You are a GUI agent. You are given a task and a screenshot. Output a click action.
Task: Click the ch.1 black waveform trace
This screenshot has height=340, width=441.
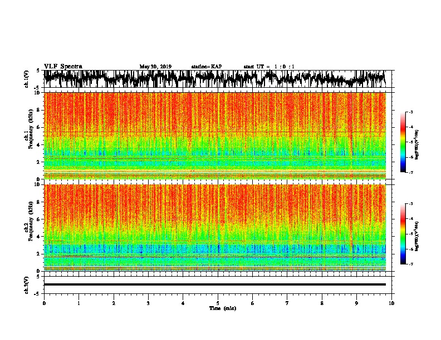tap(215, 78)
